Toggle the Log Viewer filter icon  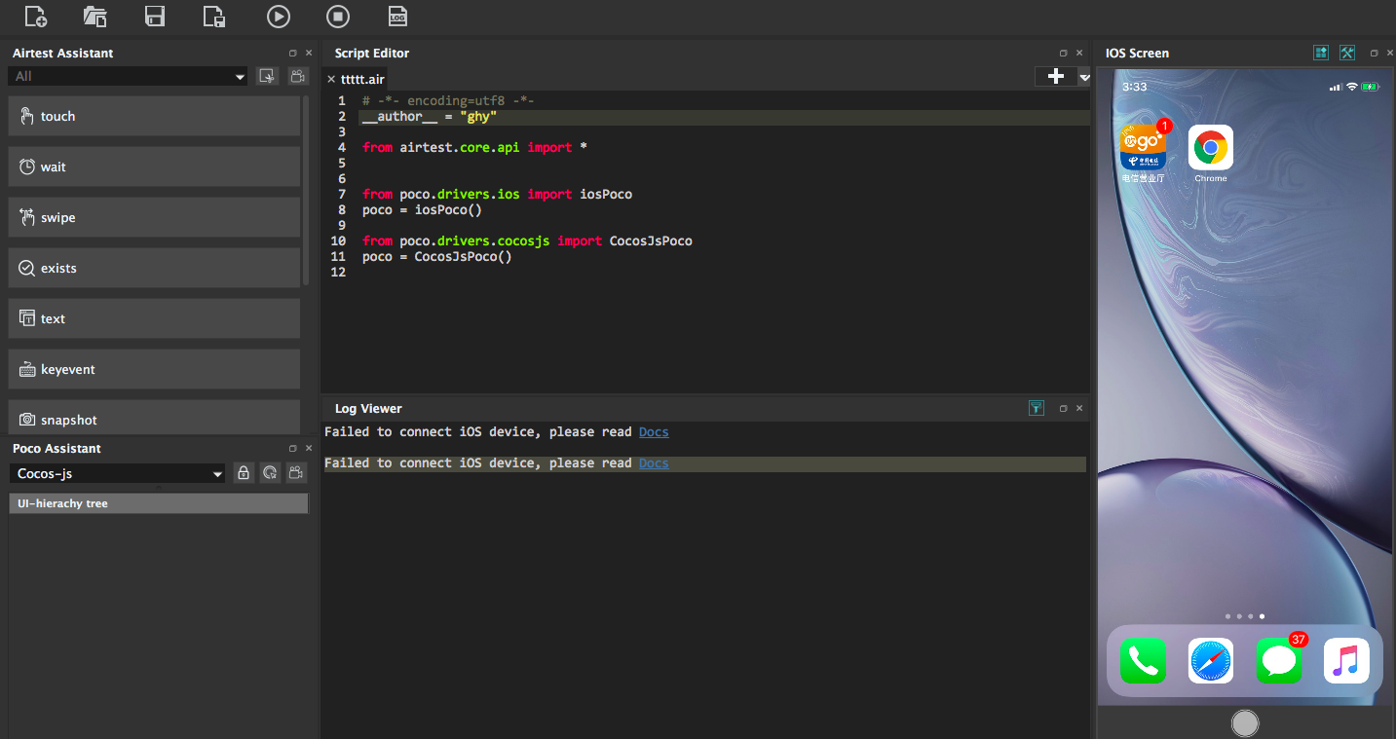click(x=1036, y=408)
